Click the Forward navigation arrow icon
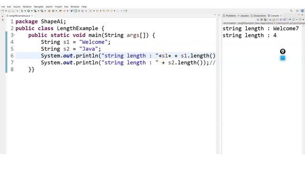 (118, 11)
